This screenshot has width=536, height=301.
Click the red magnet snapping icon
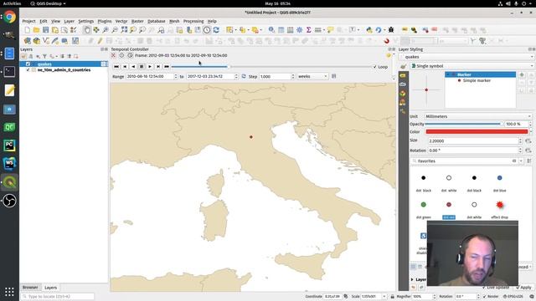[x=386, y=41]
